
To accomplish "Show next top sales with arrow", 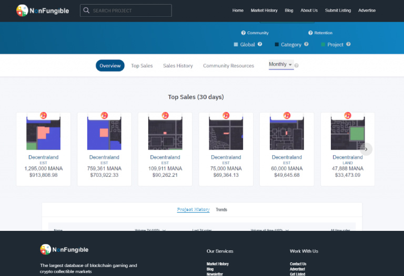I will pyautogui.click(x=366, y=149).
